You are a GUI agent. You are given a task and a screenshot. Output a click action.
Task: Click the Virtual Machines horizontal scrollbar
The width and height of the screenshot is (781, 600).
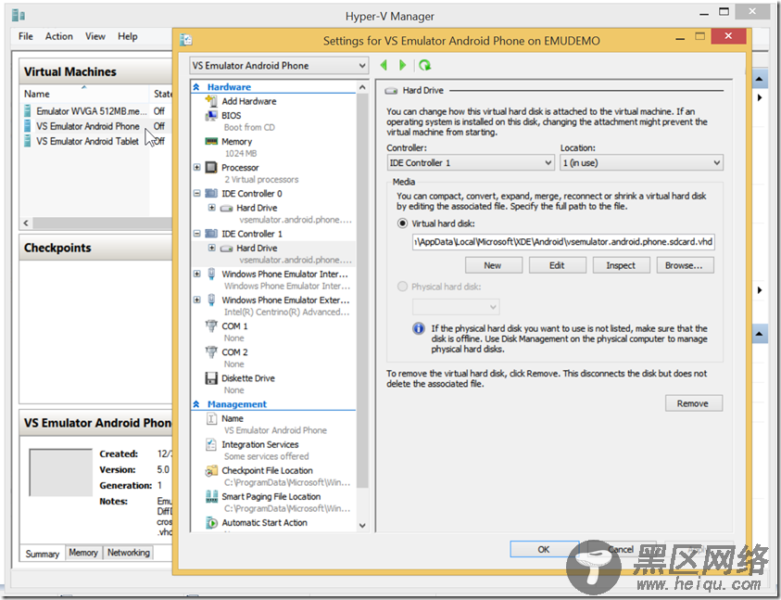(x=102, y=223)
